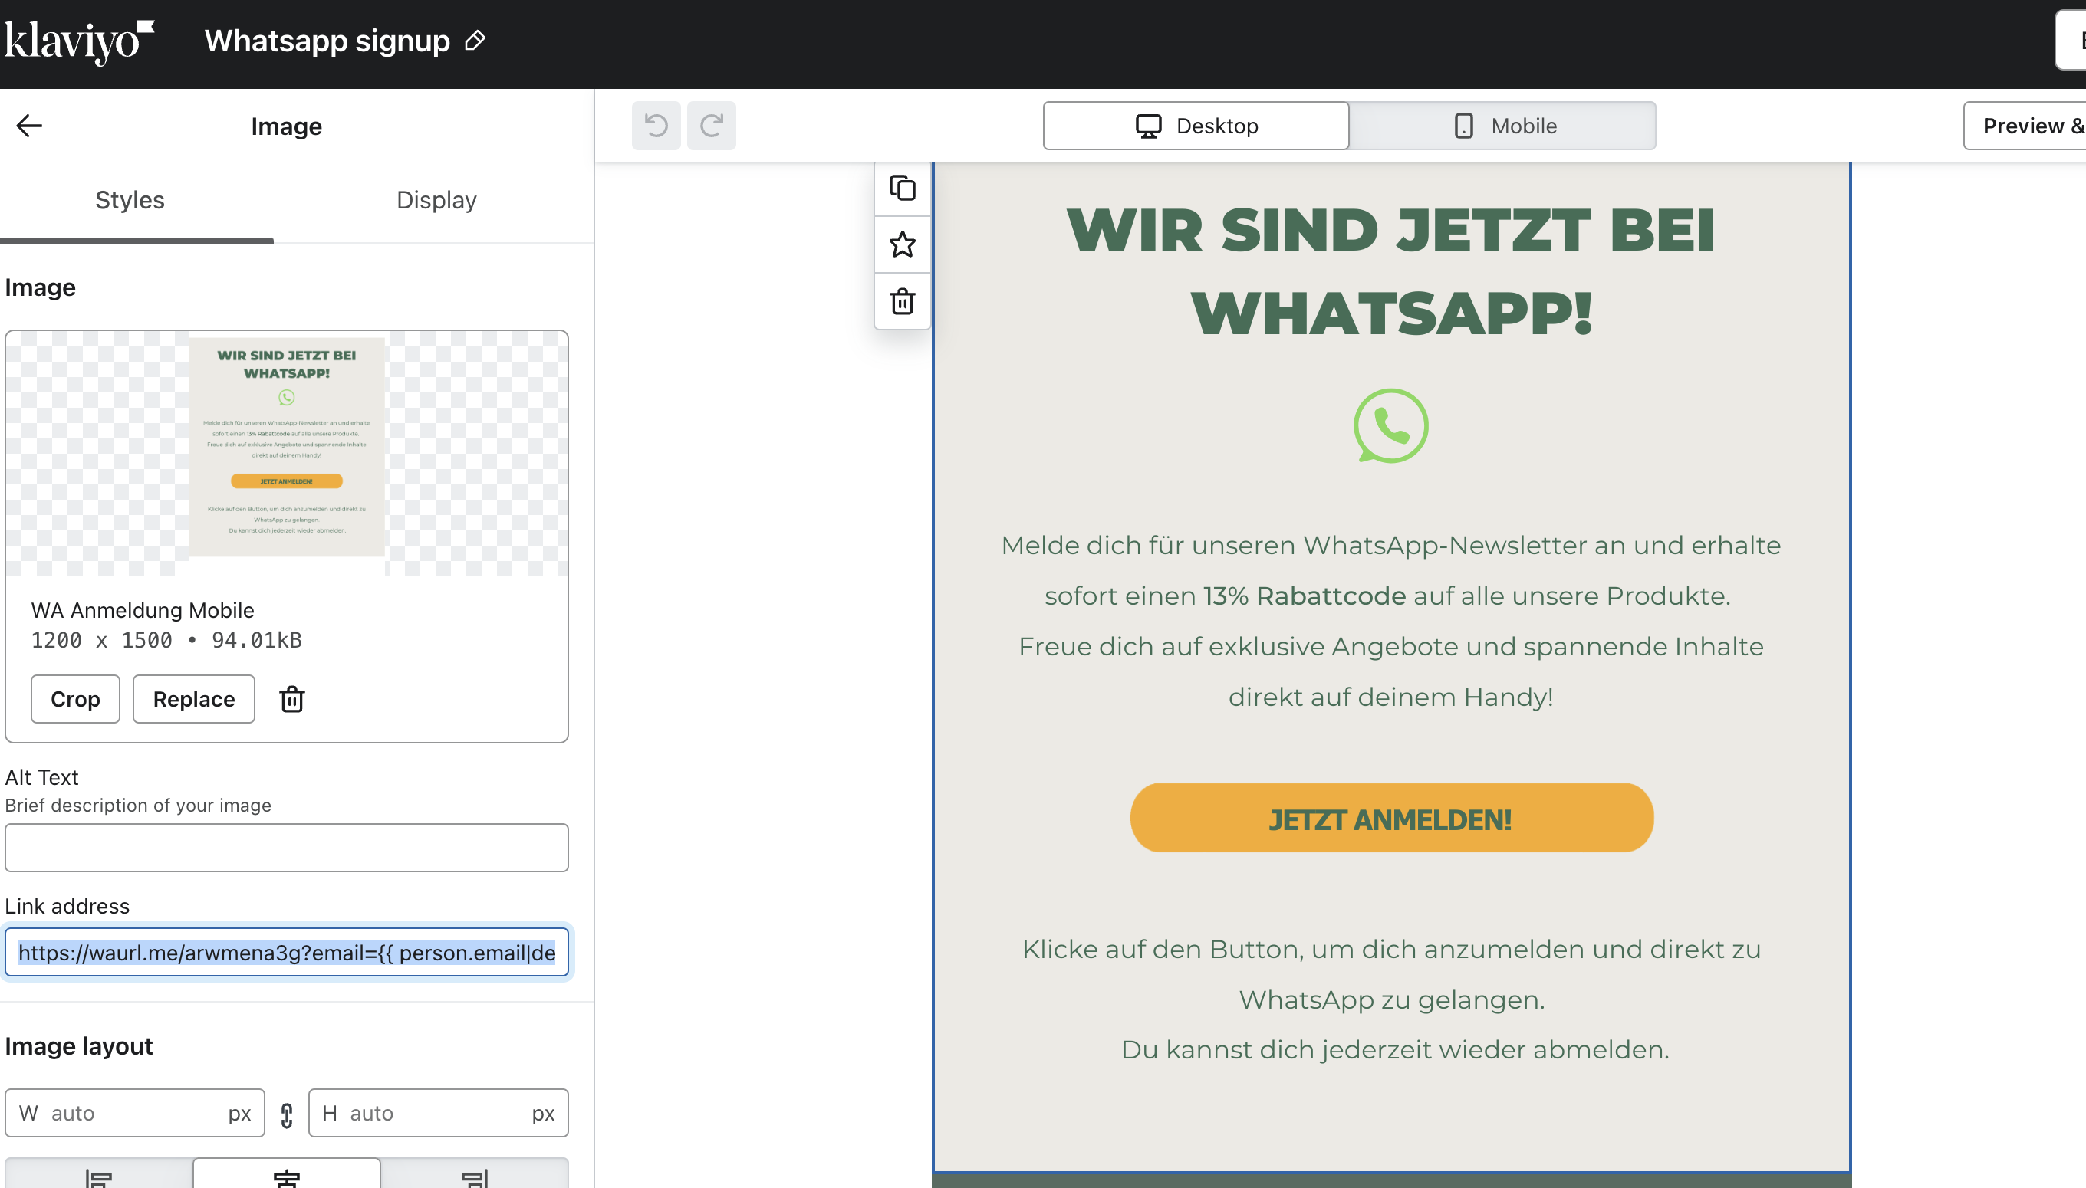This screenshot has height=1188, width=2086.
Task: Delete block with floating trash icon
Action: pyautogui.click(x=902, y=301)
